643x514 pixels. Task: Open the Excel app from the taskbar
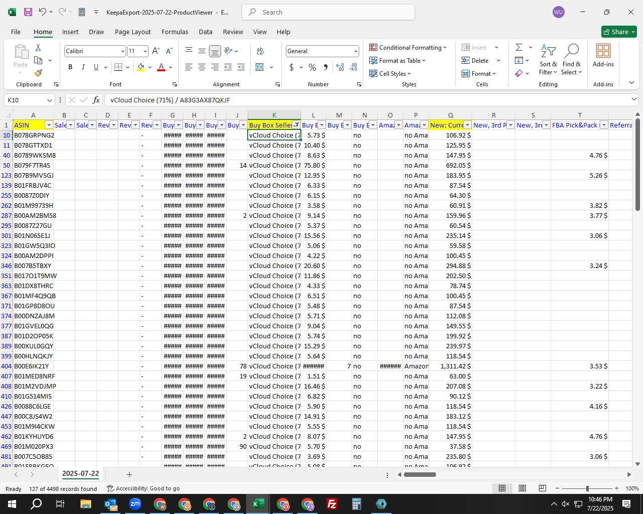pyautogui.click(x=258, y=504)
